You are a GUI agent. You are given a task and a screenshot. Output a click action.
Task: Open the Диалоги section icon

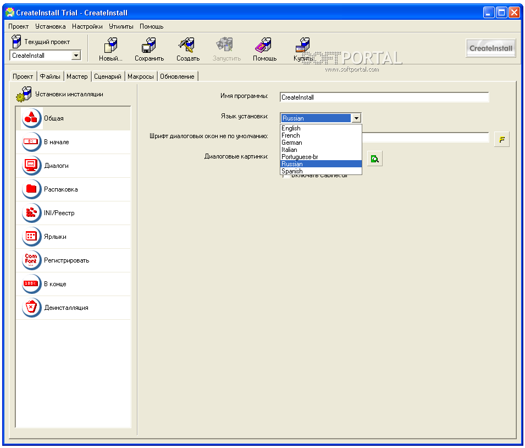31,165
